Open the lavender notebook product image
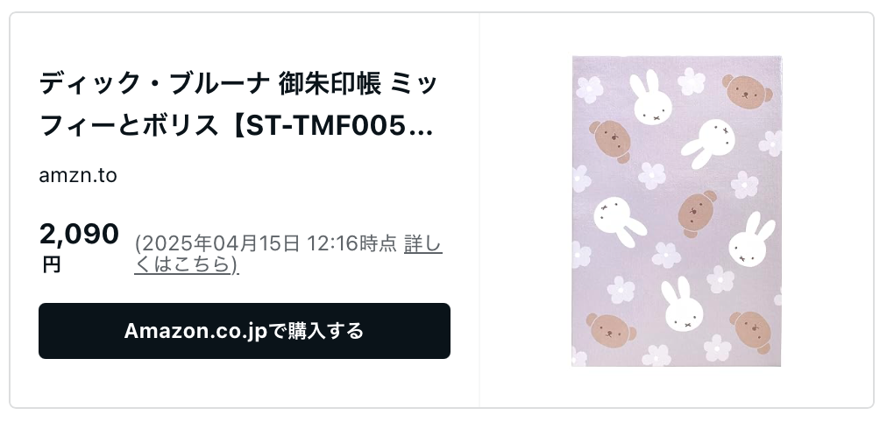887x422 pixels. pos(677,211)
